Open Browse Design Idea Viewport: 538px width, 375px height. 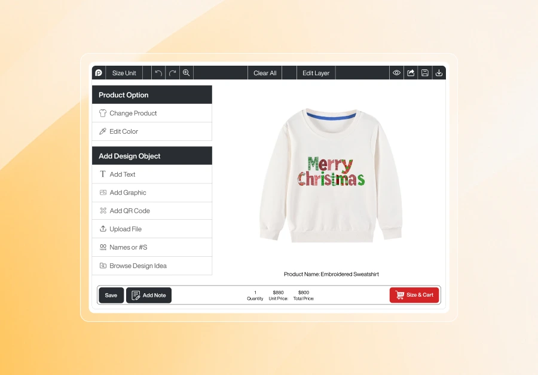click(152, 266)
